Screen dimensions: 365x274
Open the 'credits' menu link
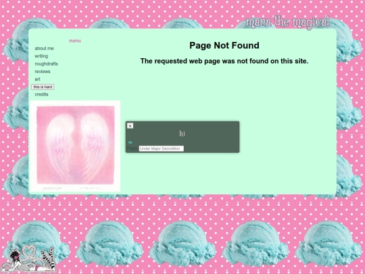[x=41, y=94]
